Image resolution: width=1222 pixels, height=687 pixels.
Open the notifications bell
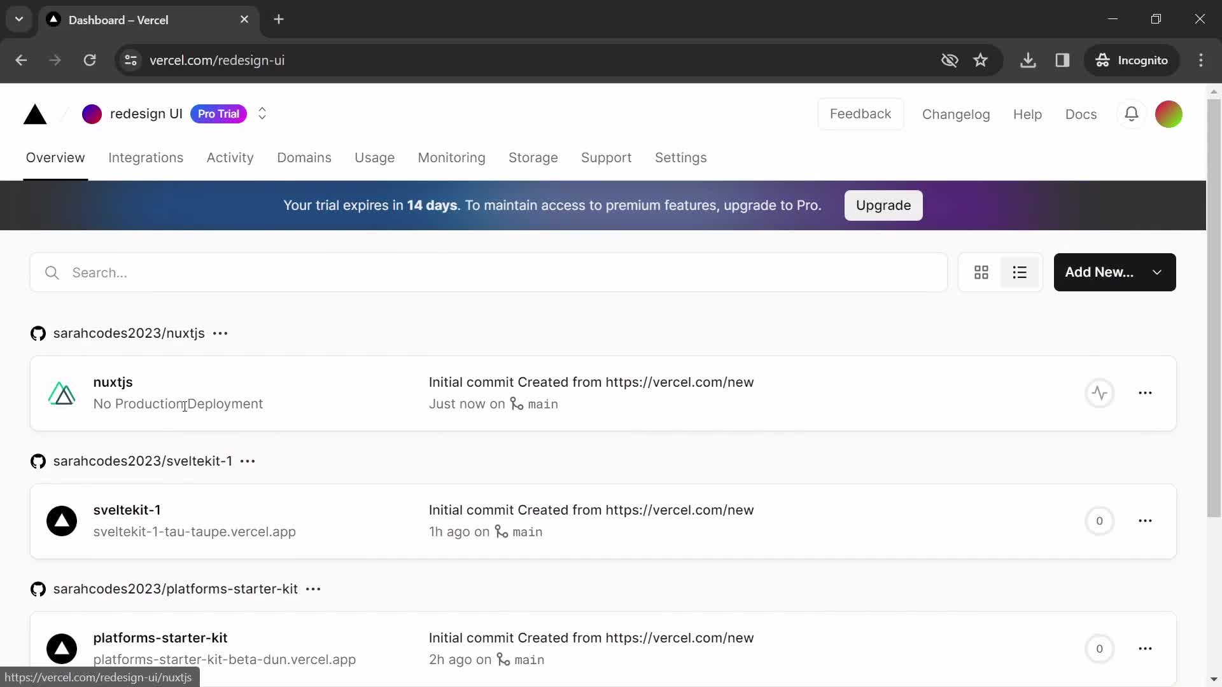1131,114
